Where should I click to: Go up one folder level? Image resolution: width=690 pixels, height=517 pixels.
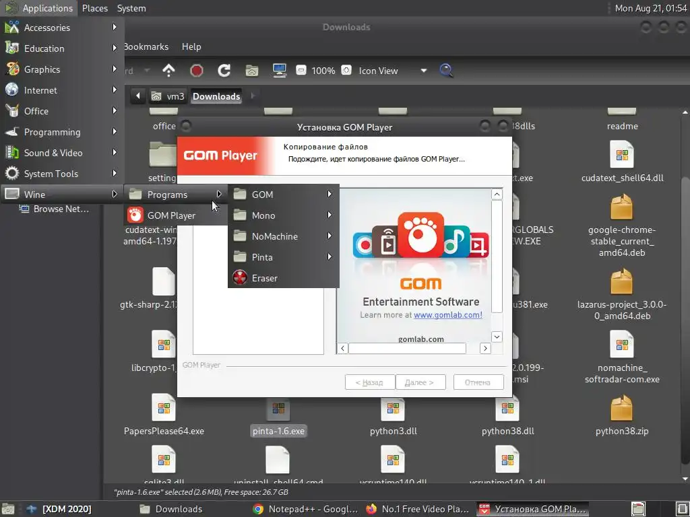(168, 70)
